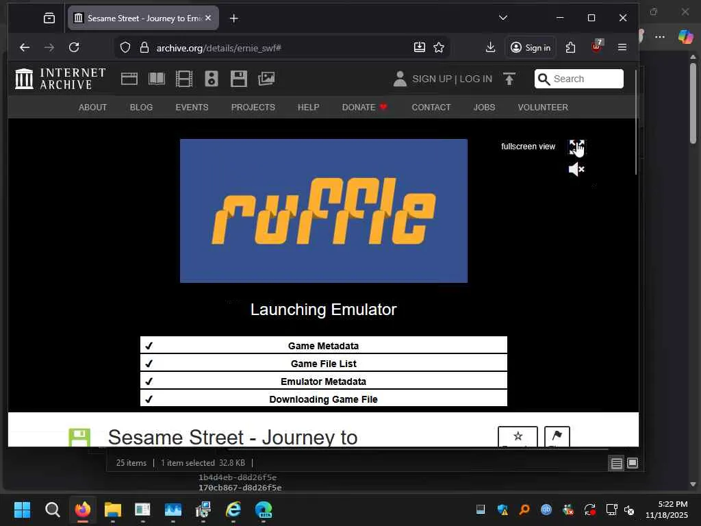Open BLOG navigation item
The image size is (701, 526).
[141, 108]
